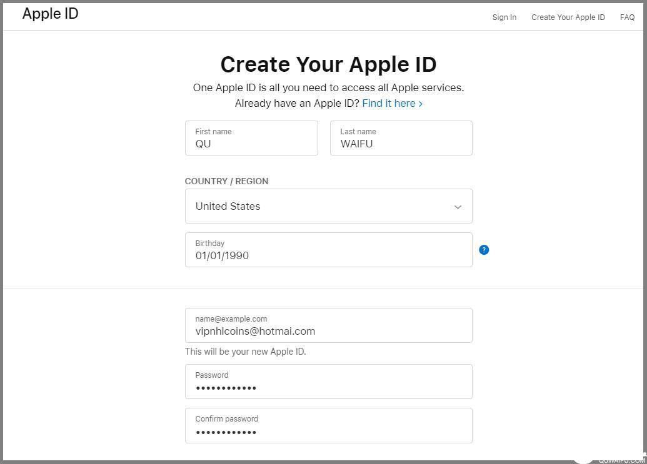Open the United States country dropdown
The height and width of the screenshot is (464, 647).
click(x=328, y=206)
